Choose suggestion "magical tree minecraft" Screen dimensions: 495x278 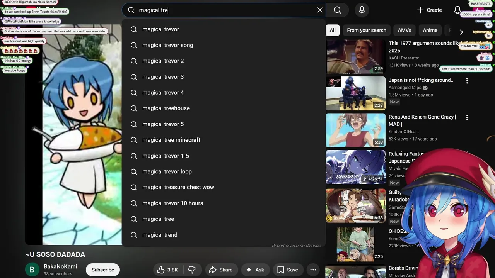tap(224, 140)
